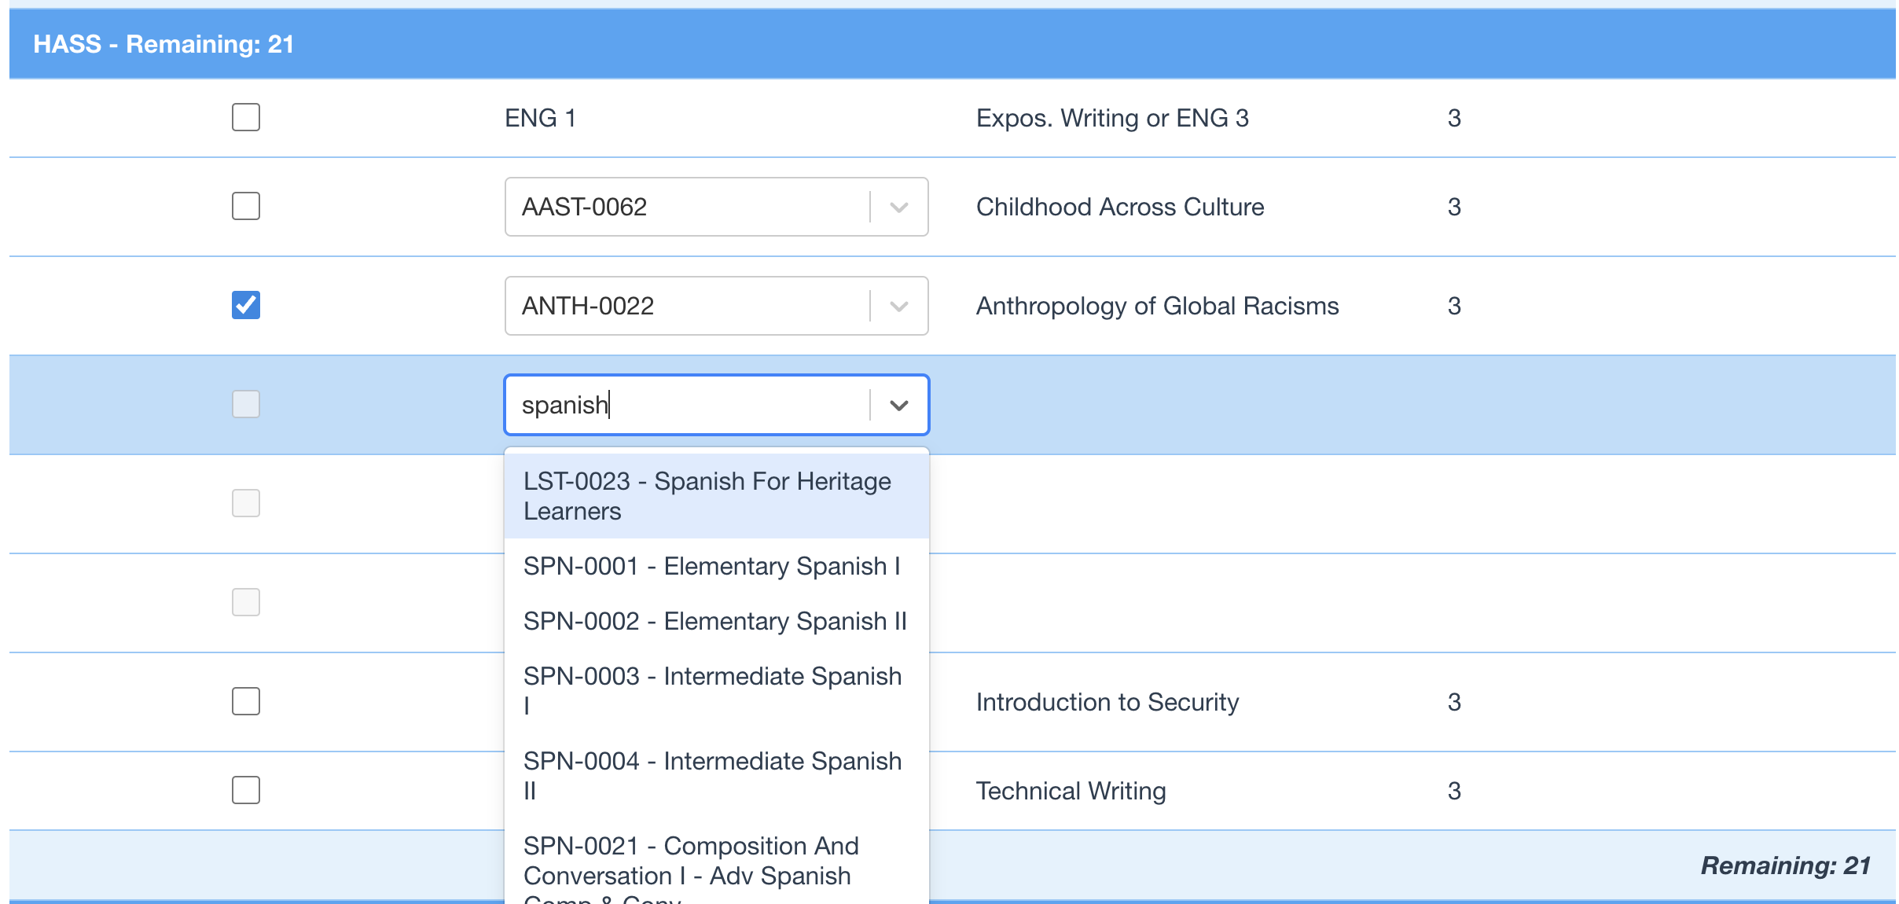
Task: Choose SPN-0004 Intermediate Spanish II
Action: point(712,775)
